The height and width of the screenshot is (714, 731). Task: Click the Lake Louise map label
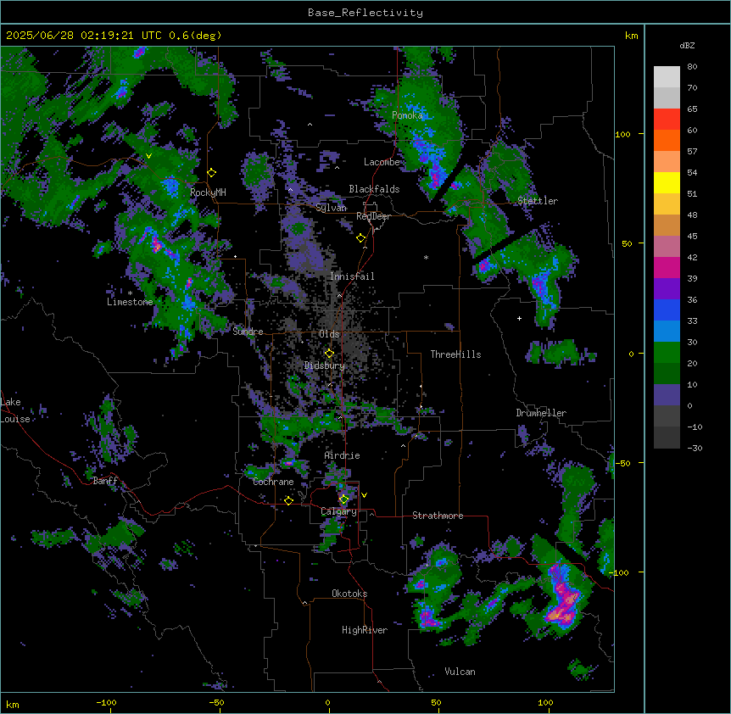15,410
